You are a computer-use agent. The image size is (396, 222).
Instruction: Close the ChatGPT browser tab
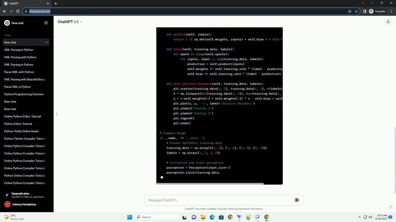(48, 3)
